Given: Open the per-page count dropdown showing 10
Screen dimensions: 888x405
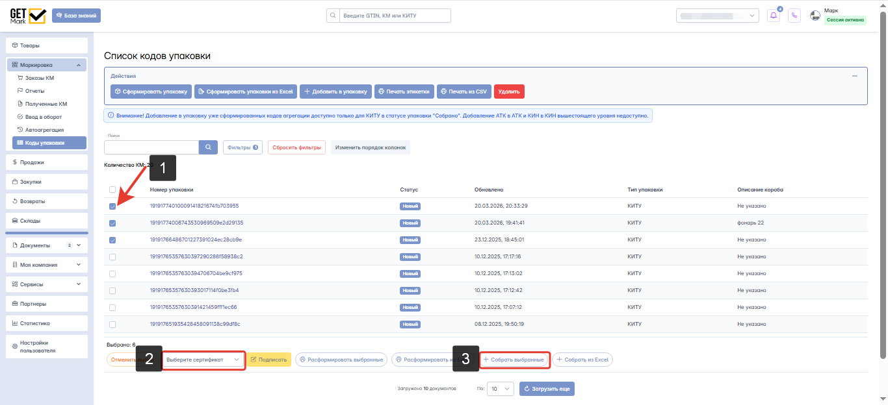Looking at the screenshot, I should 500,389.
